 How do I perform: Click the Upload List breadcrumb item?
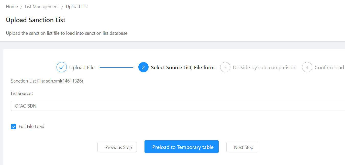(x=77, y=7)
